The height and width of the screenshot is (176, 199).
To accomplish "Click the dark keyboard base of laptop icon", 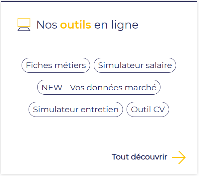I will click(24, 29).
